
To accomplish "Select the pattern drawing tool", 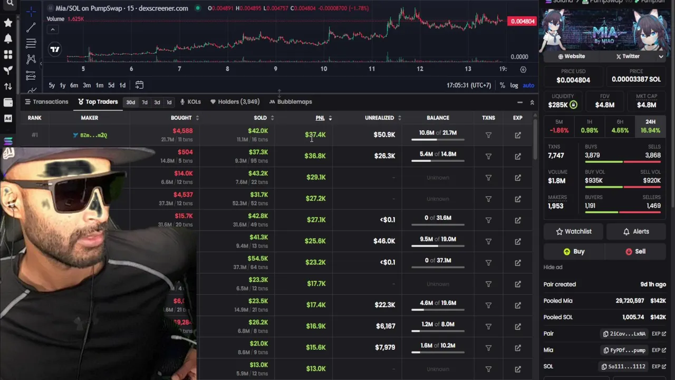I will coord(31,60).
